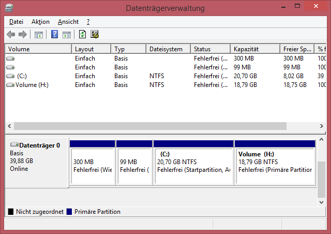Click the Refresh toolbar icon
The image size is (331, 234).
(x=82, y=34)
